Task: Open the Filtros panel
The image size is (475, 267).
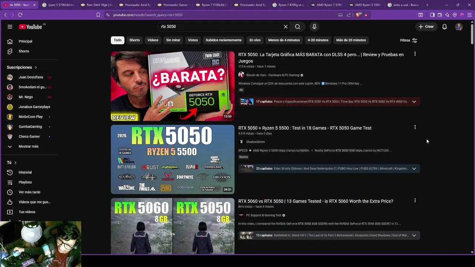Action: tap(409, 40)
